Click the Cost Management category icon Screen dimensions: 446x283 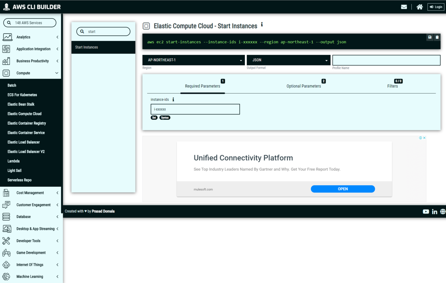[6, 193]
